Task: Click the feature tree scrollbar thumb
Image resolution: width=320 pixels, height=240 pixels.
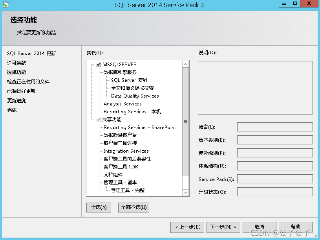Action: click(x=185, y=122)
